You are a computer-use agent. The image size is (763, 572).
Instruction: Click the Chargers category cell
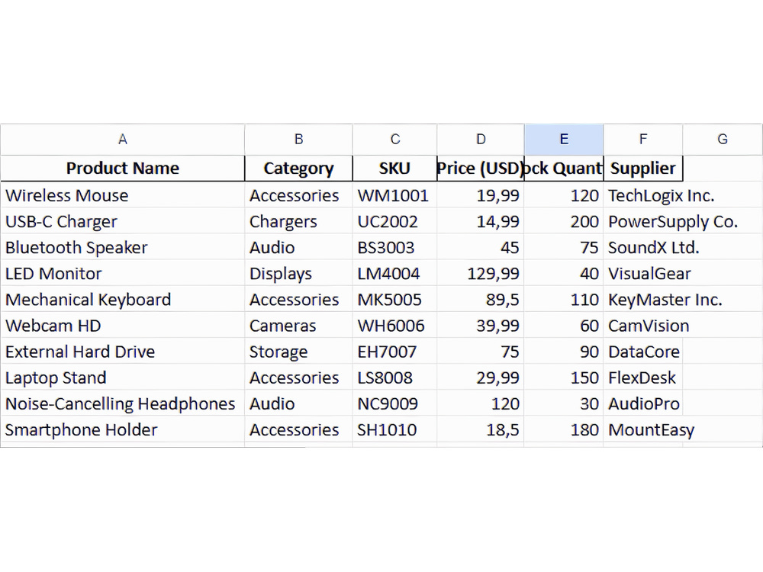pos(299,222)
